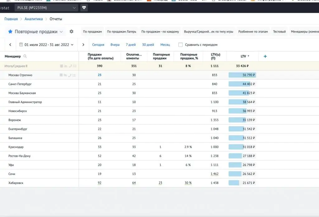Image resolution: width=319 pixels, height=217 pixels.
Task: Open report settings via the gear icon
Action: click(x=71, y=31)
